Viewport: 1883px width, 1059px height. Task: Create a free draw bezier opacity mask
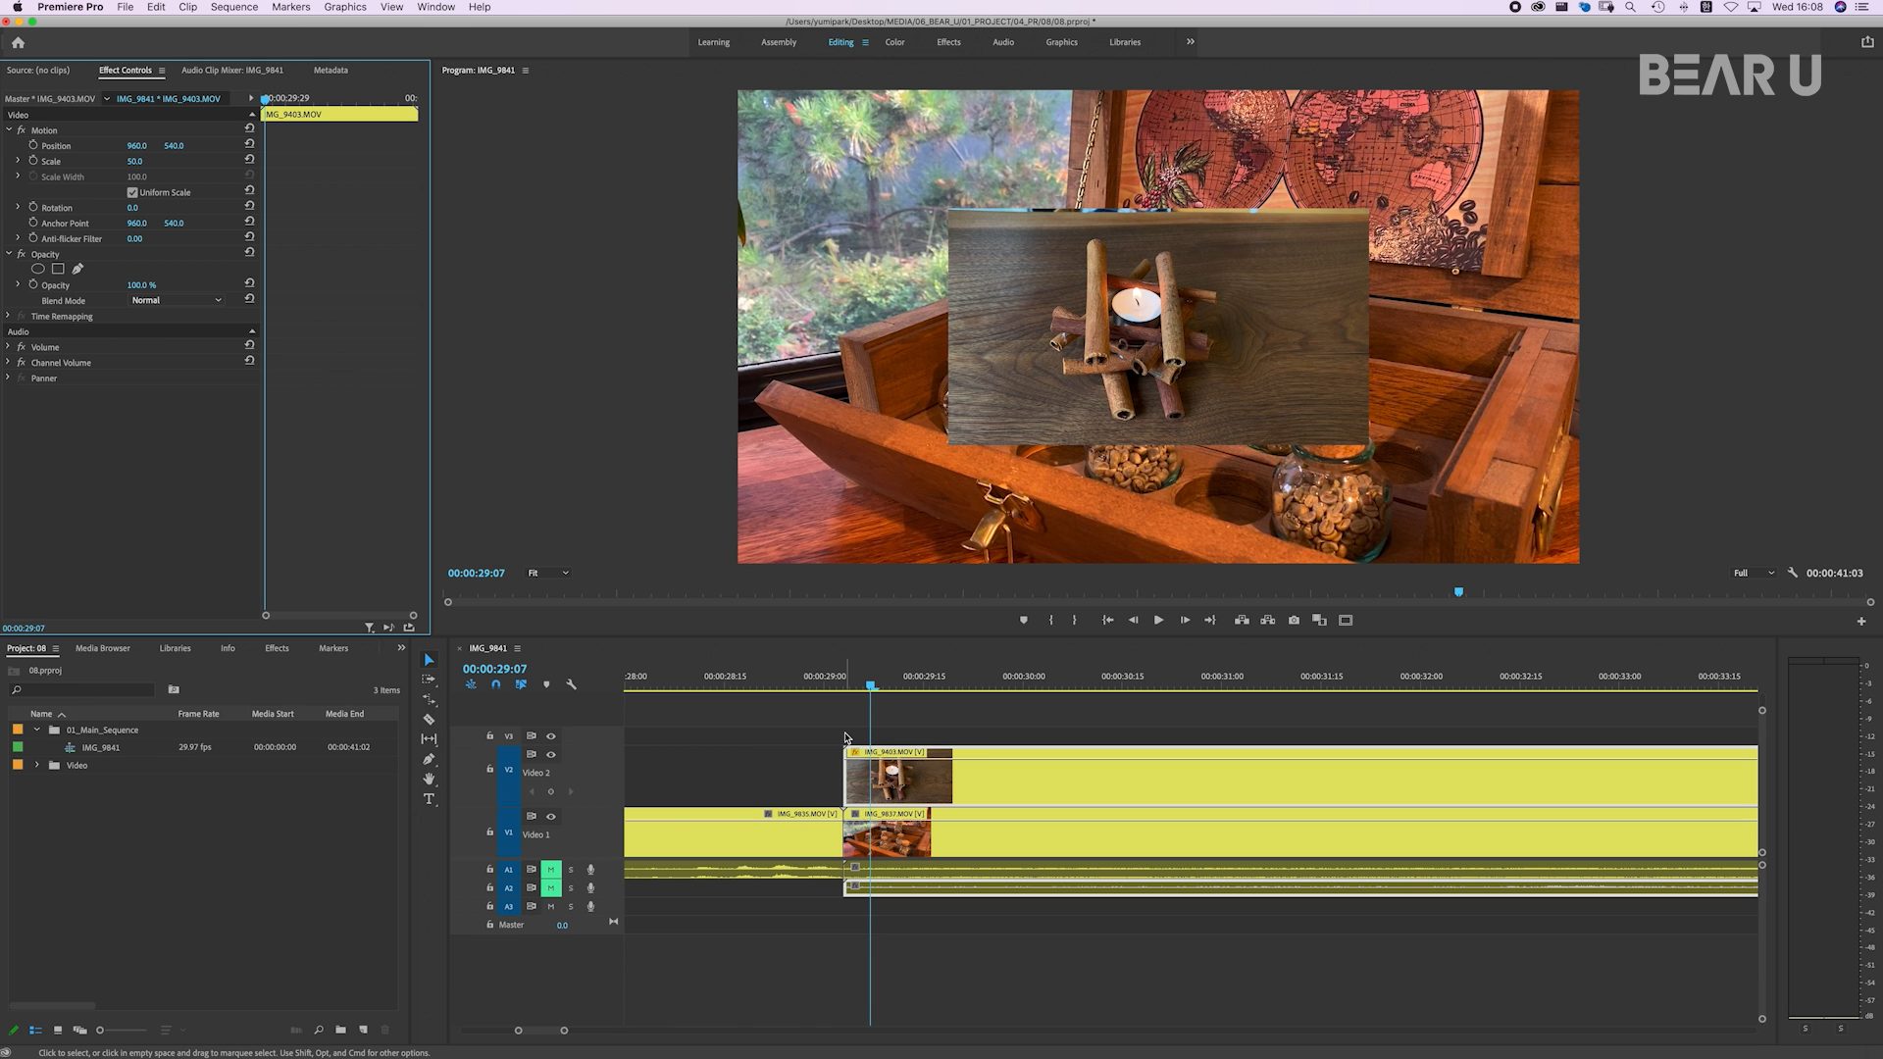[77, 269]
